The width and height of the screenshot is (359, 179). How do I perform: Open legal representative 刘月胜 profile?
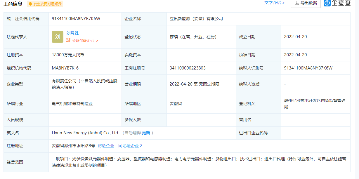tap(72, 33)
